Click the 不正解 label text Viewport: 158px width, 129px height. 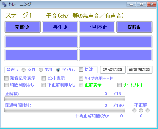click(x=141, y=105)
